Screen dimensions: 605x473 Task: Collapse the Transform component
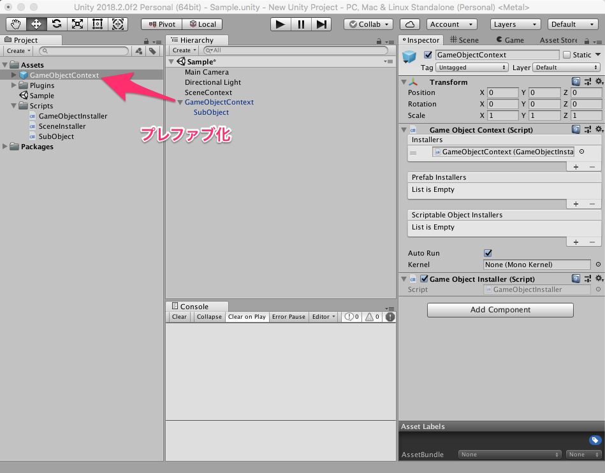click(x=404, y=82)
